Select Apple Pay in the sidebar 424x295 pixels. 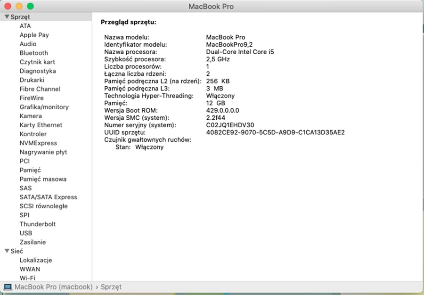[x=34, y=35]
